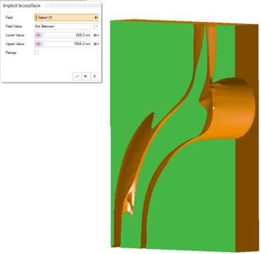Confirm with the green checkmark button

click(x=77, y=76)
